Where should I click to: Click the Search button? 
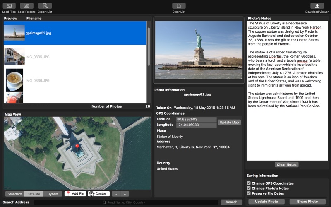point(231,202)
